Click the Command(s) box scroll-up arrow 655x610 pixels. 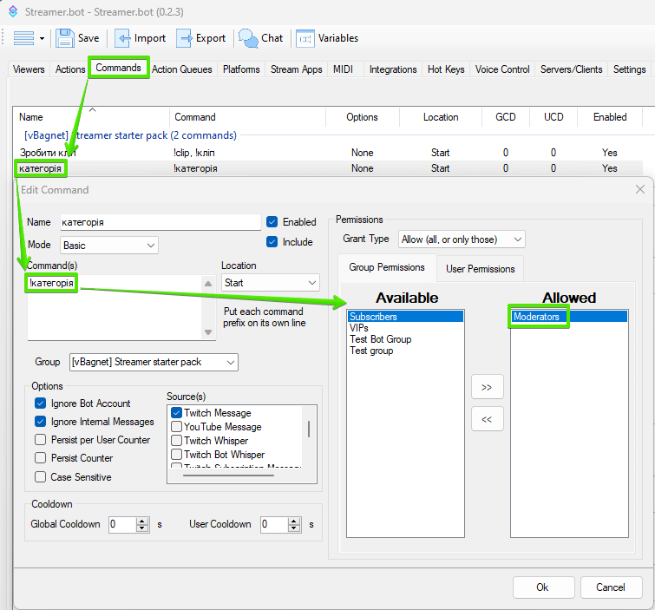click(x=208, y=284)
